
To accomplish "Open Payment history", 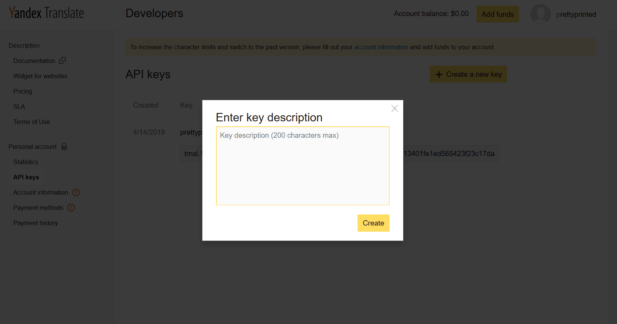I will coord(35,223).
